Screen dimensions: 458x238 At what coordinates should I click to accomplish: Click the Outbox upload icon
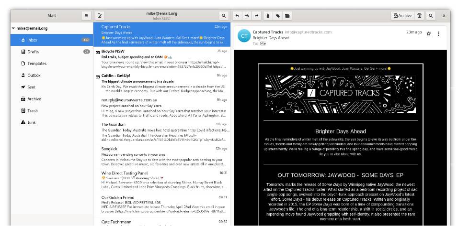(x=23, y=75)
